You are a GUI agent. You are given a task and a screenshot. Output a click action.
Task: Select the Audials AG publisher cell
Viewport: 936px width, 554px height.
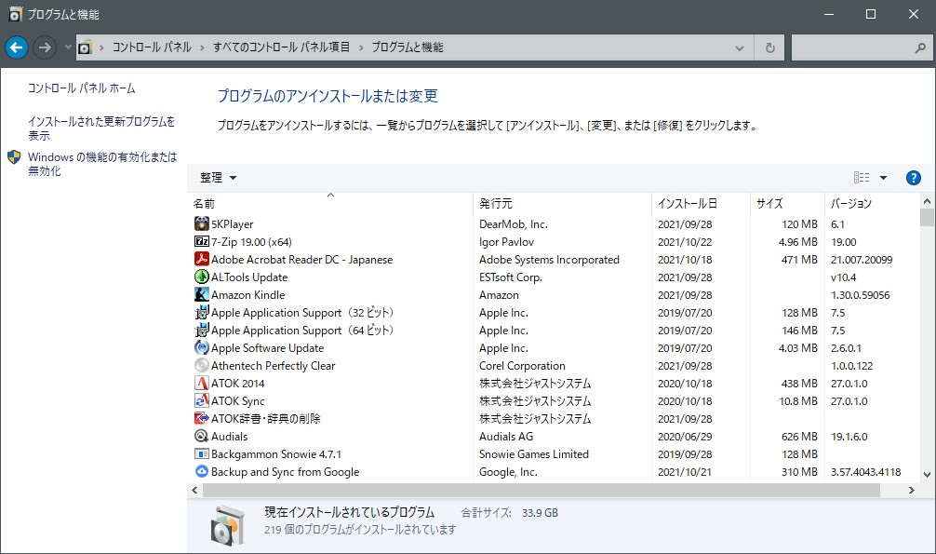[505, 437]
